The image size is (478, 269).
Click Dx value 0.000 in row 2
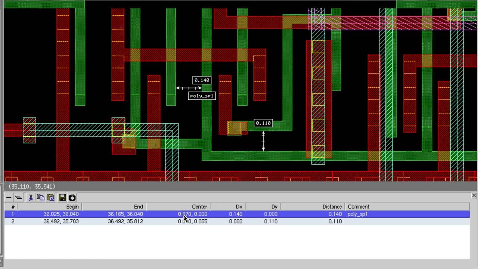tap(236, 221)
